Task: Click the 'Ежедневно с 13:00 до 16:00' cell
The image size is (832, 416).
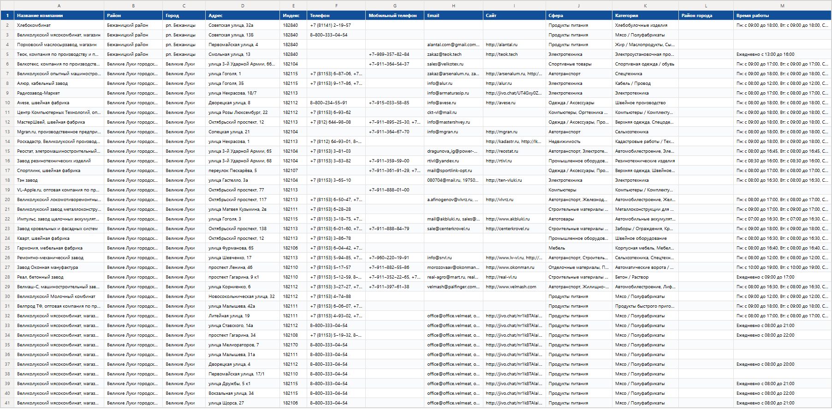Action: coord(782,54)
